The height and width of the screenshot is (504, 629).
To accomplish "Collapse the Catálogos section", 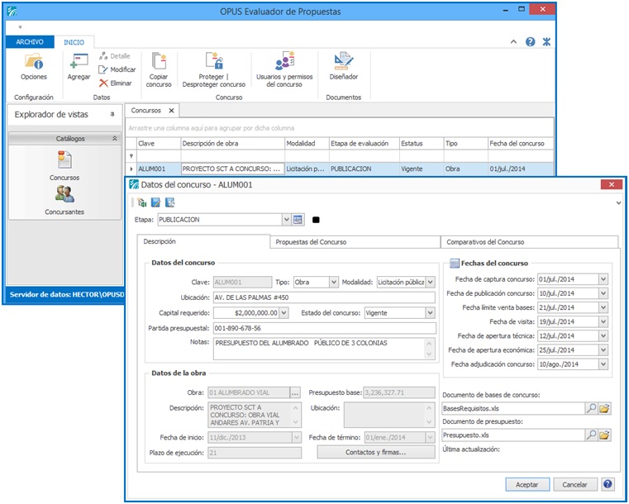I will 114,139.
